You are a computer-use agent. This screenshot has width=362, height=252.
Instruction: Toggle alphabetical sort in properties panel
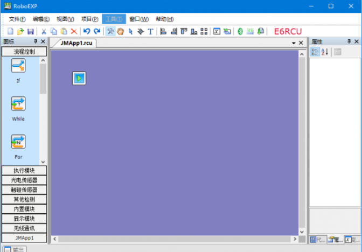(325, 52)
